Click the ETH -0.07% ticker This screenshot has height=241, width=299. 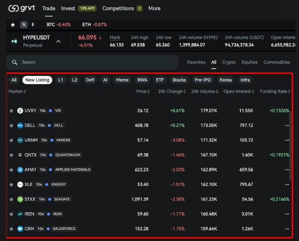click(94, 25)
